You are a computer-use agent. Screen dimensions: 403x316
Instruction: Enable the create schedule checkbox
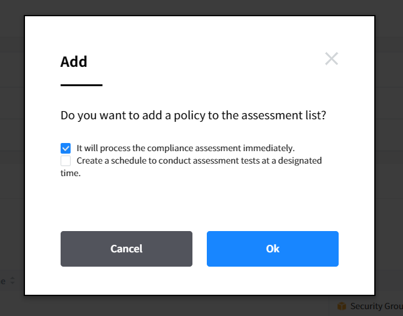coord(66,160)
